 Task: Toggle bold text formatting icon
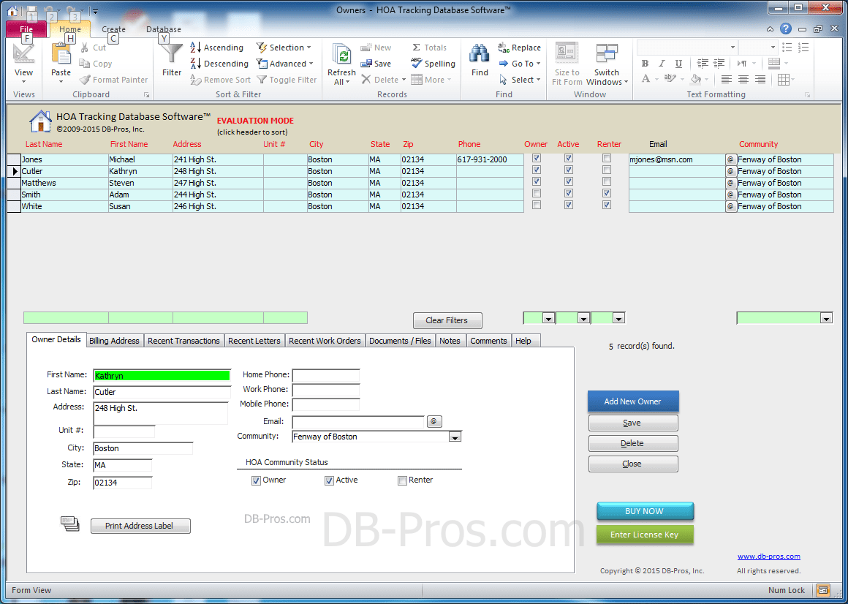point(645,64)
